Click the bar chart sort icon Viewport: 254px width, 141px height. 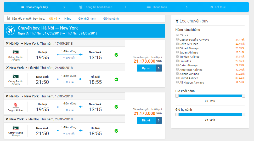(x=8, y=18)
